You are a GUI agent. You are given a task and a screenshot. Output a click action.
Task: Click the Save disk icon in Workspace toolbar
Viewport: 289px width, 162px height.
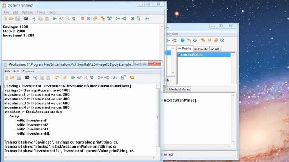(x=19, y=78)
